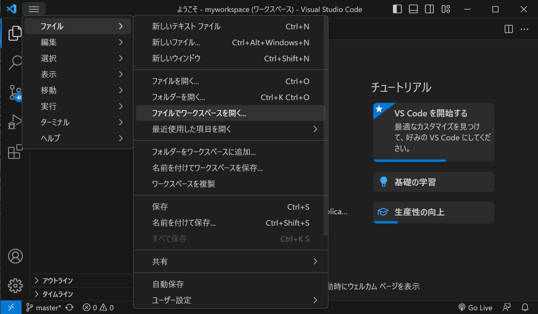Choose ファイルでワークスペースを開く...
The width and height of the screenshot is (538, 314).
click(x=230, y=113)
